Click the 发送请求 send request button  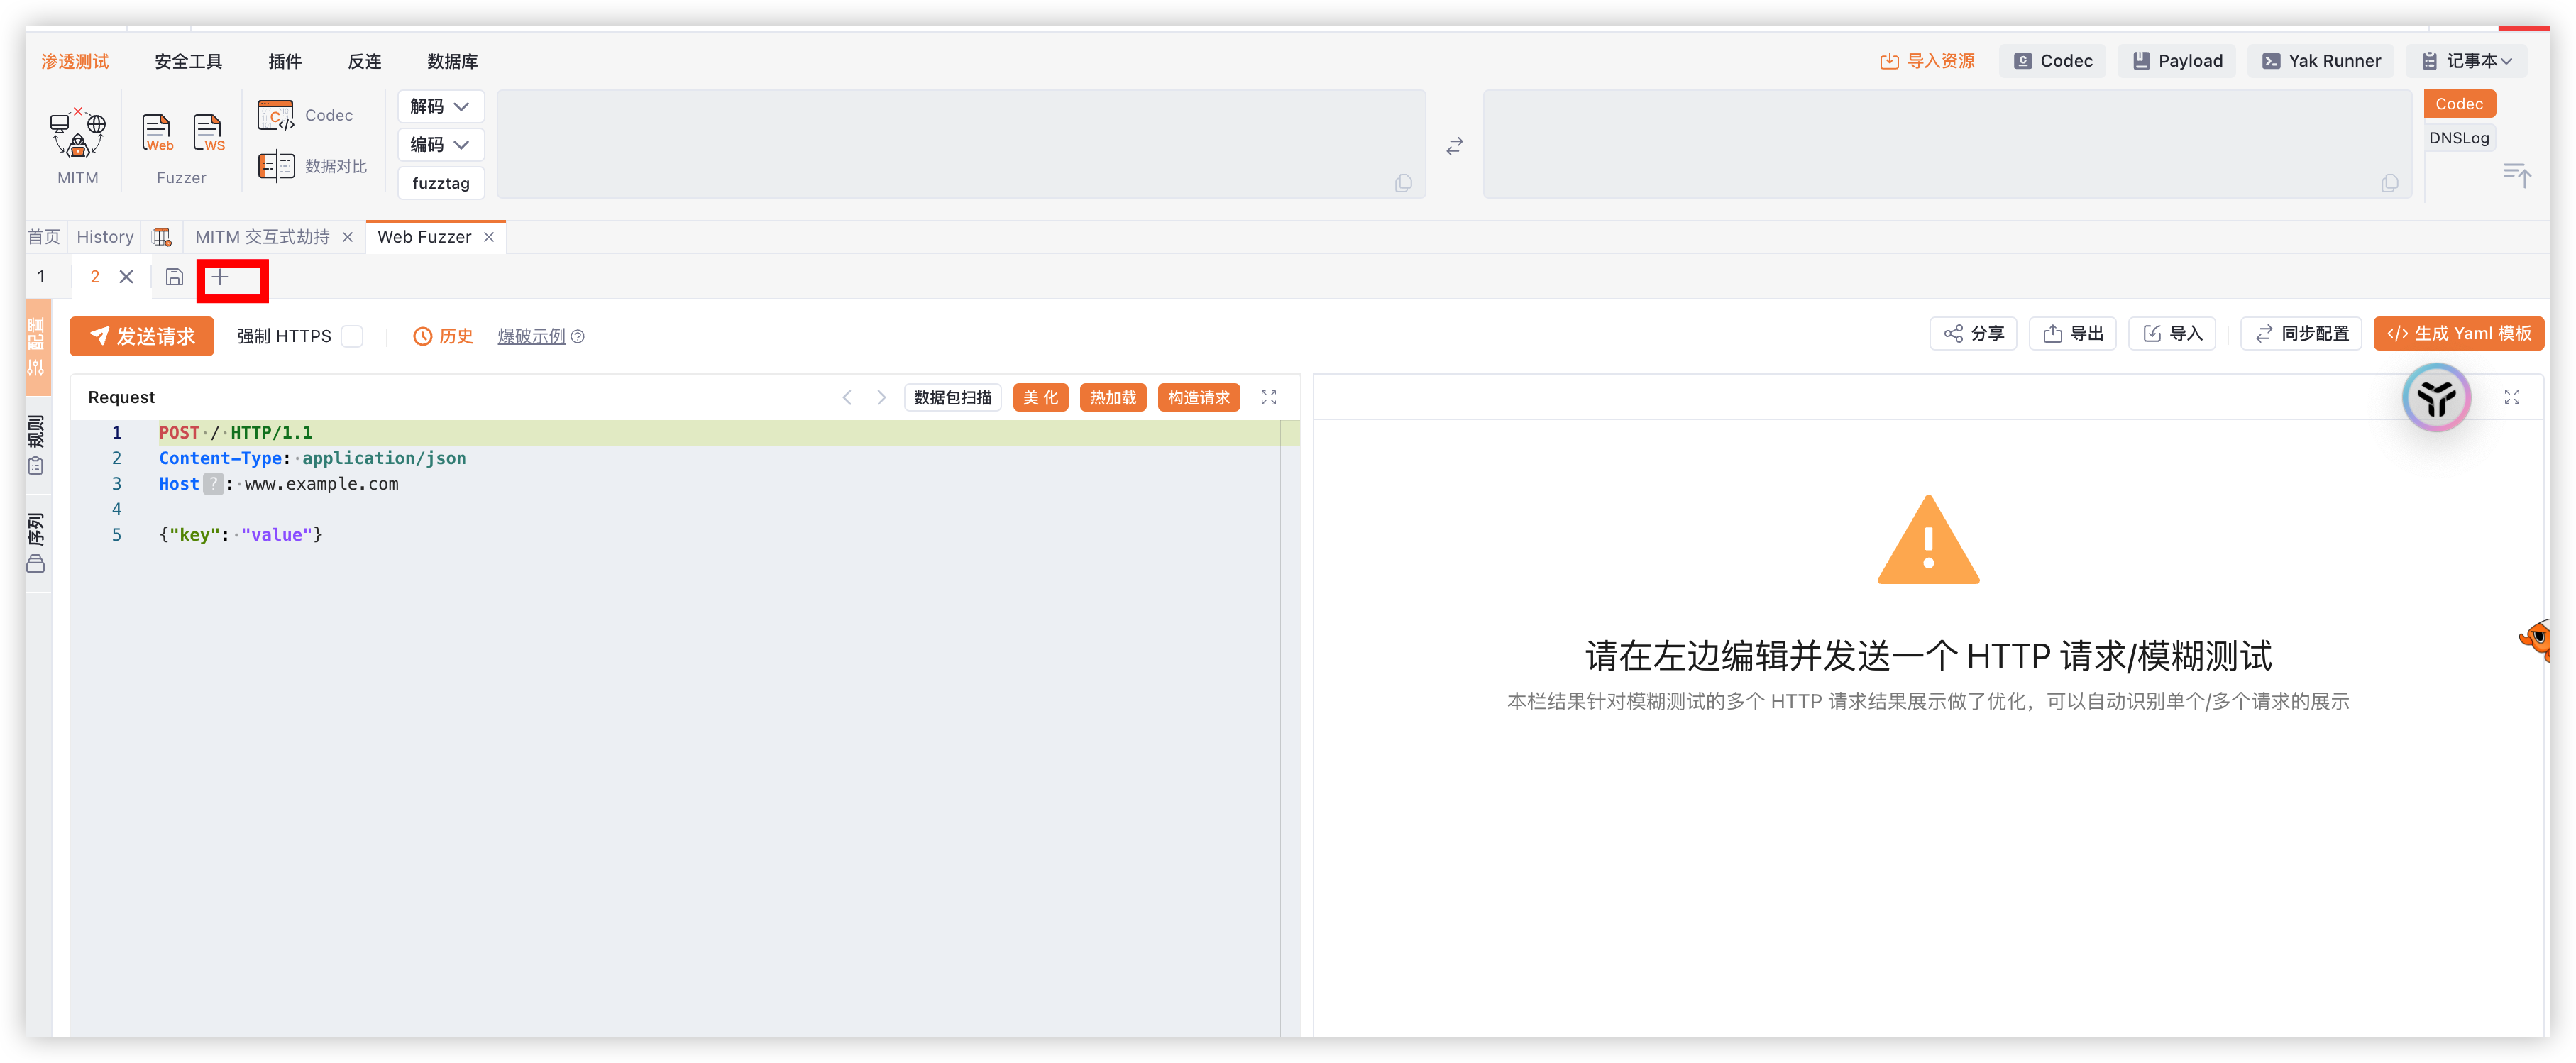pos(141,336)
